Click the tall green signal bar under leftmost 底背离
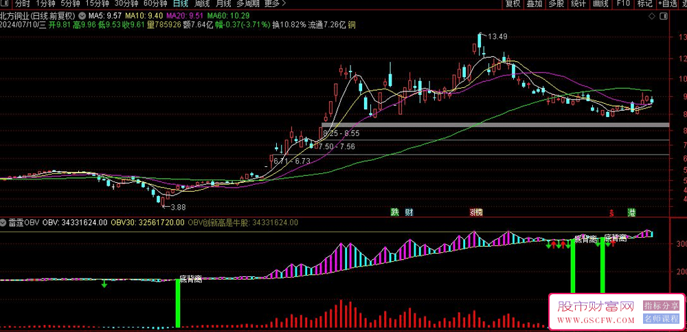687x332 pixels. pyautogui.click(x=178, y=304)
